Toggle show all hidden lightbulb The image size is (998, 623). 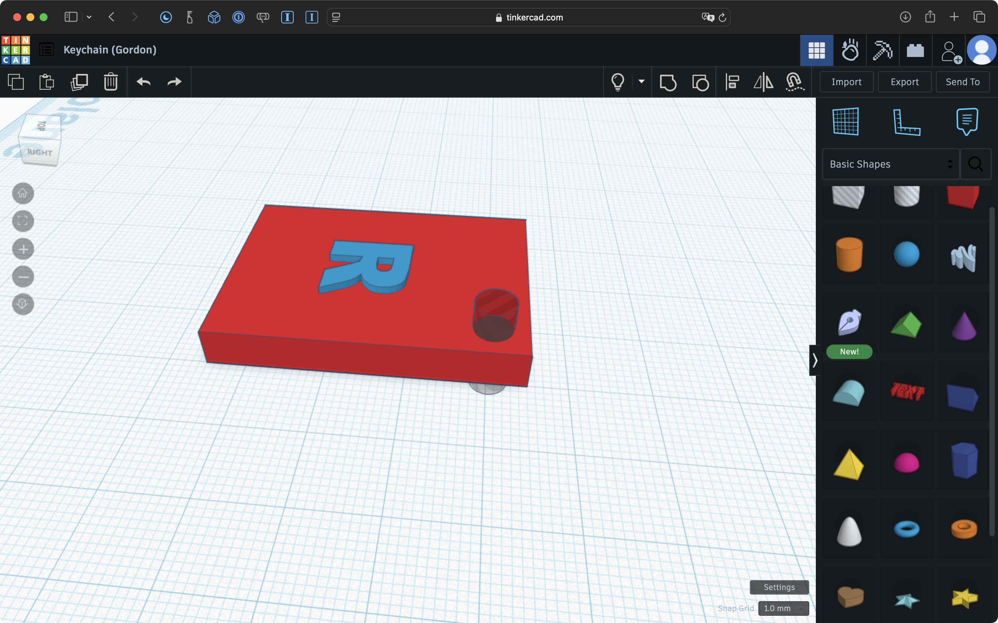(618, 82)
